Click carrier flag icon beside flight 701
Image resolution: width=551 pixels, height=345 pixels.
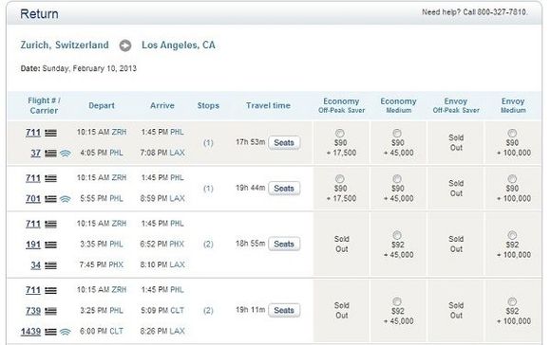pos(51,199)
